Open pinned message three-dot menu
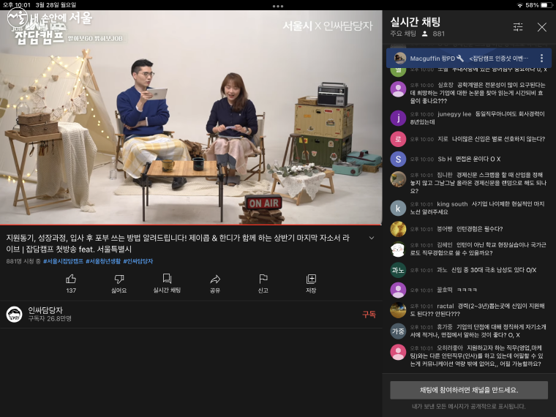Screen dimensions: 556x417 541,58
